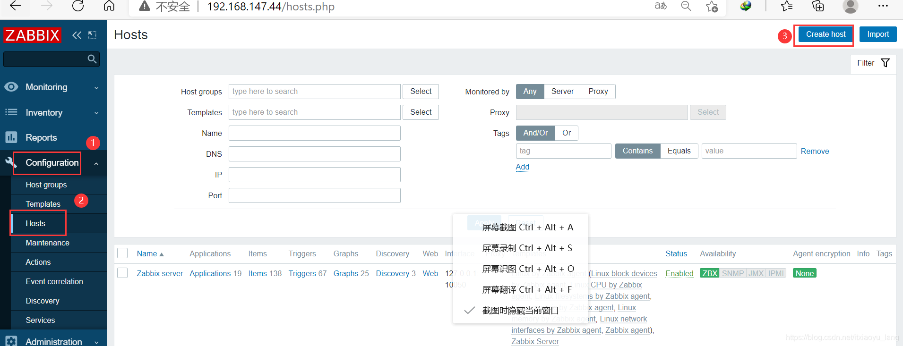Expand the Administration menu section

[96, 342]
